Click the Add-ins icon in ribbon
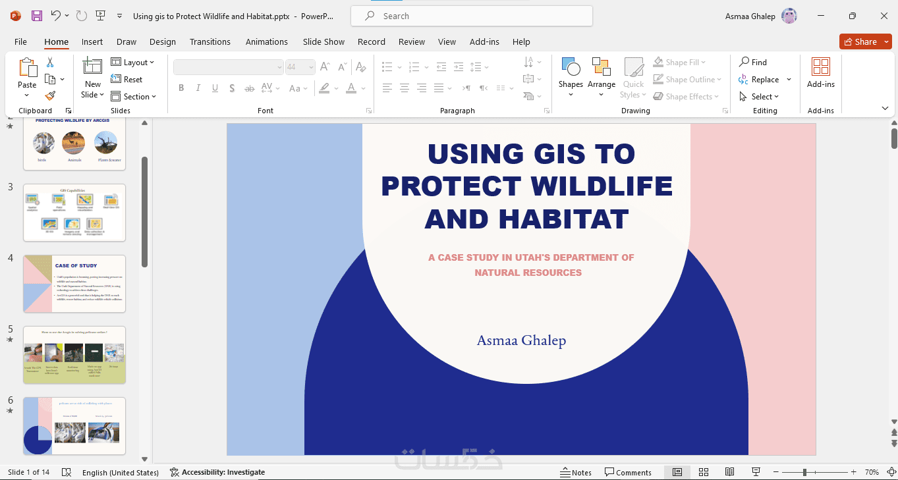Viewport: 898px width, 480px height. (820, 72)
